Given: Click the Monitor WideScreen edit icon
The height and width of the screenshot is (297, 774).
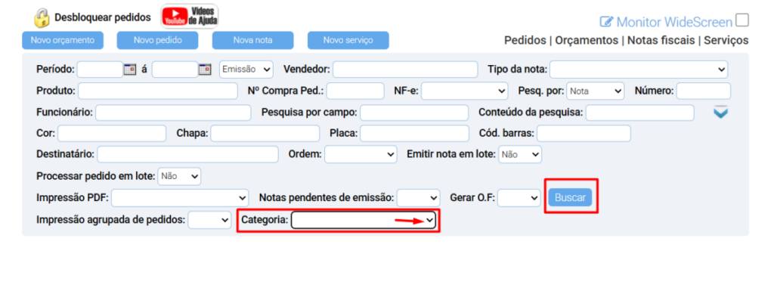Looking at the screenshot, I should [607, 22].
